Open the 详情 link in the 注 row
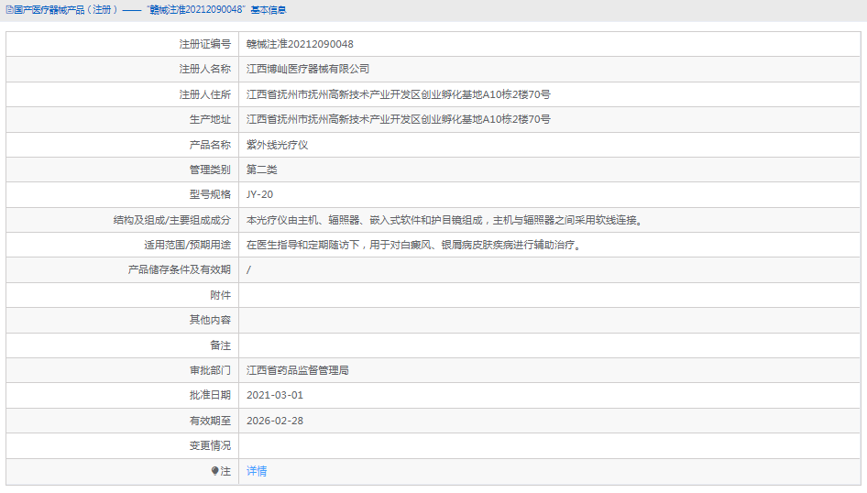The image size is (867, 493). (257, 471)
